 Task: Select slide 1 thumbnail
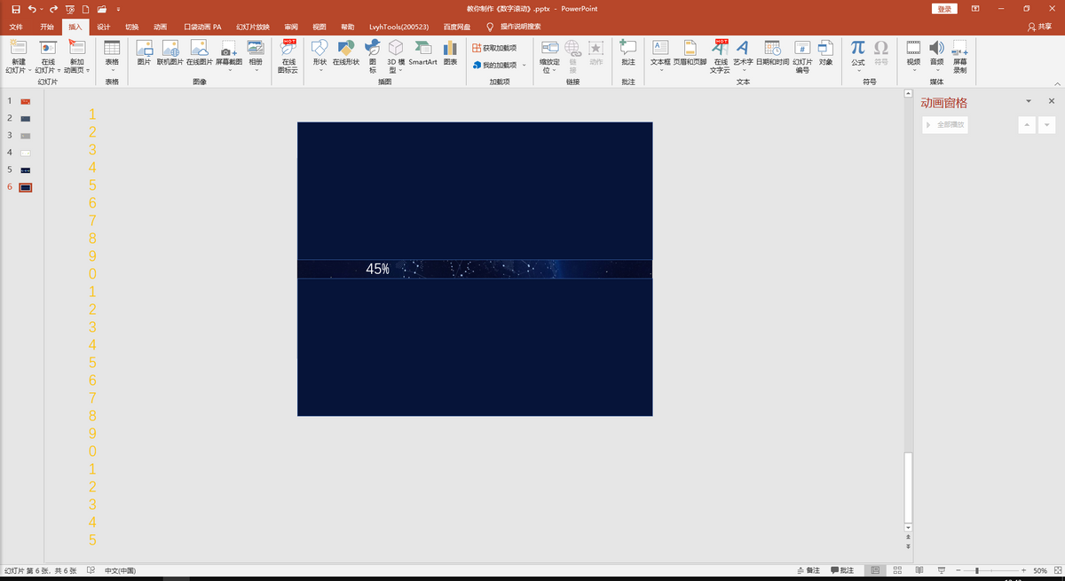pyautogui.click(x=26, y=101)
